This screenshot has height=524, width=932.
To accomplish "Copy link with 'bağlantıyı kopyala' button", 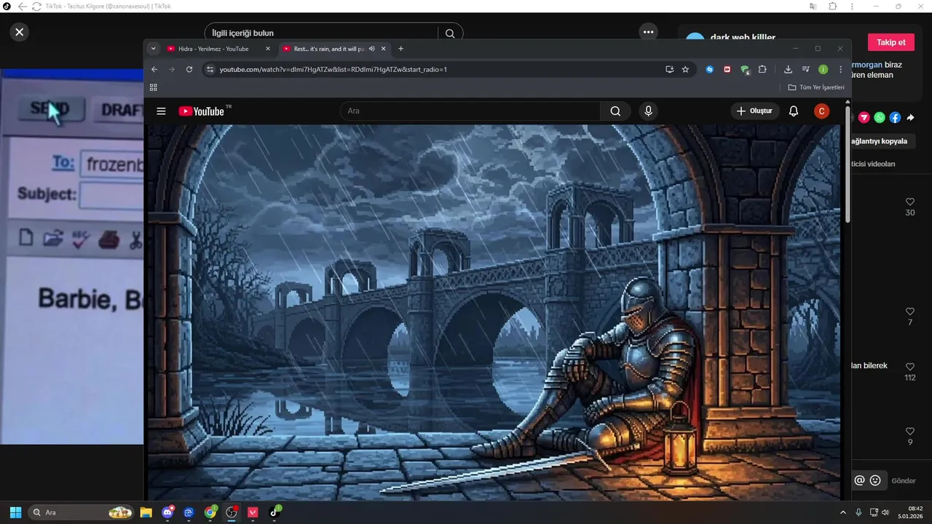I will pos(884,141).
